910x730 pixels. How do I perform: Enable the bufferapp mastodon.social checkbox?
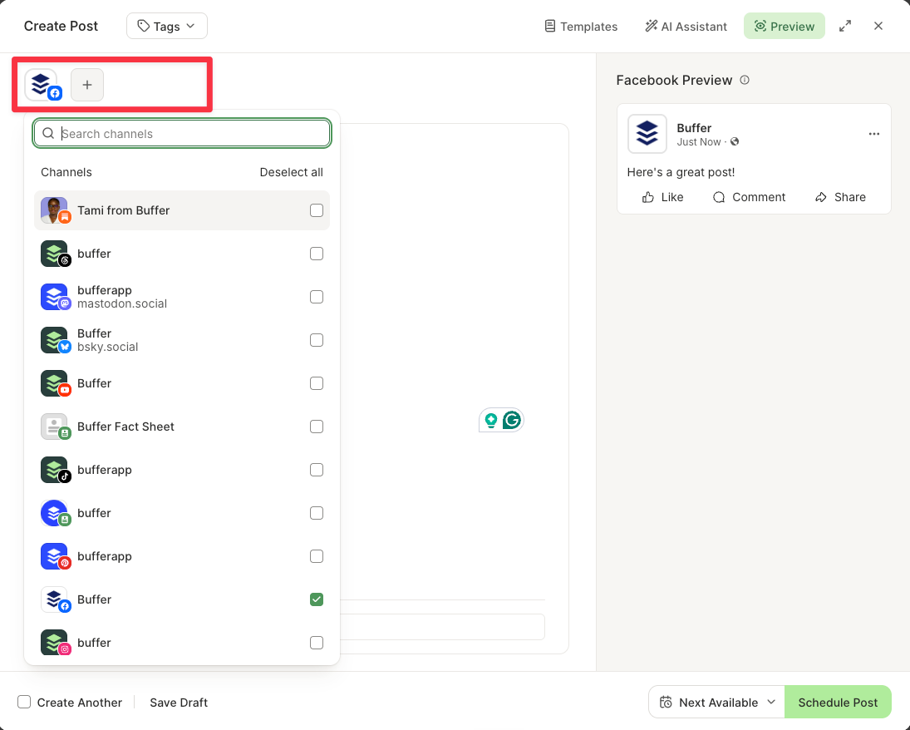(x=317, y=297)
